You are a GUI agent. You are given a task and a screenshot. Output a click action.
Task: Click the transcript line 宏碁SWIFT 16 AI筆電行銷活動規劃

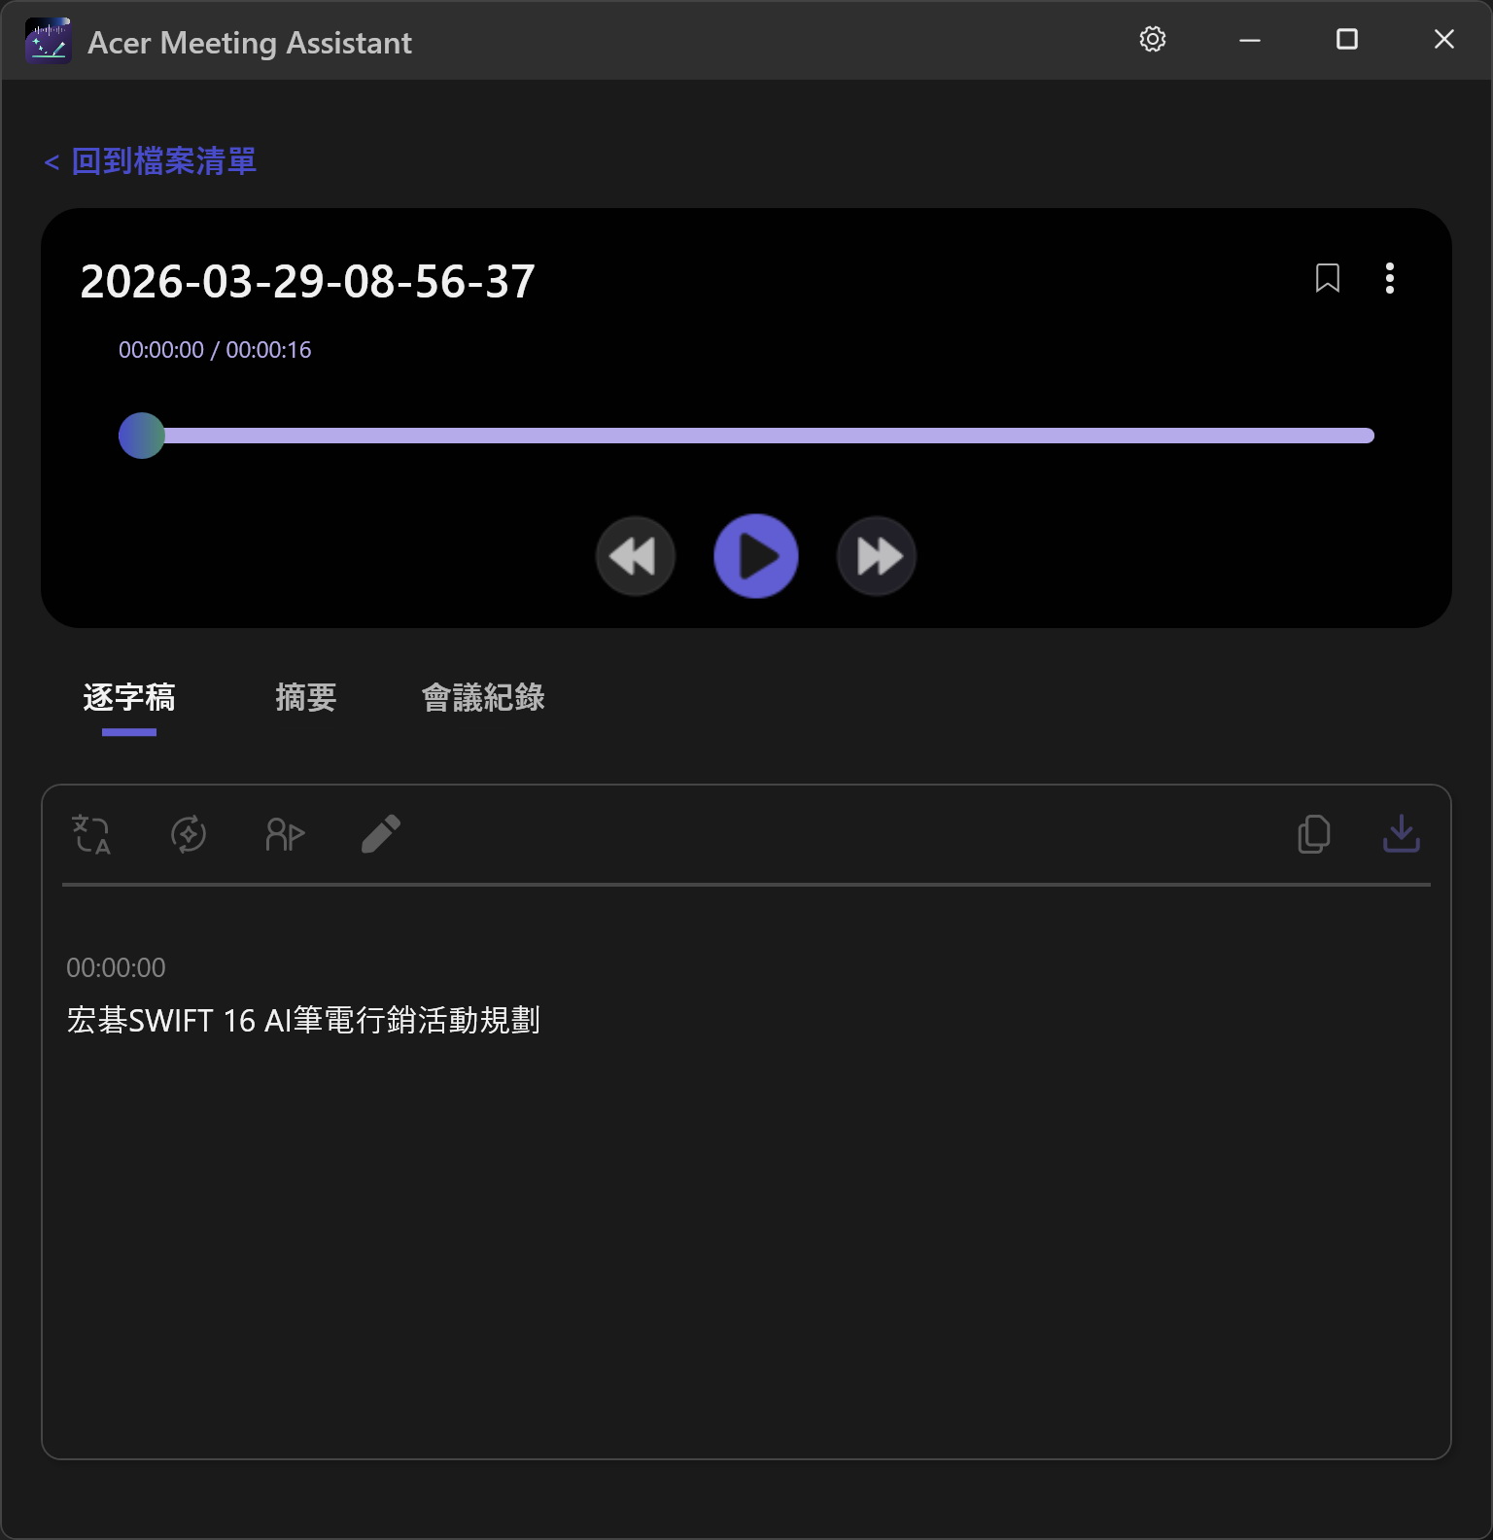303,1020
